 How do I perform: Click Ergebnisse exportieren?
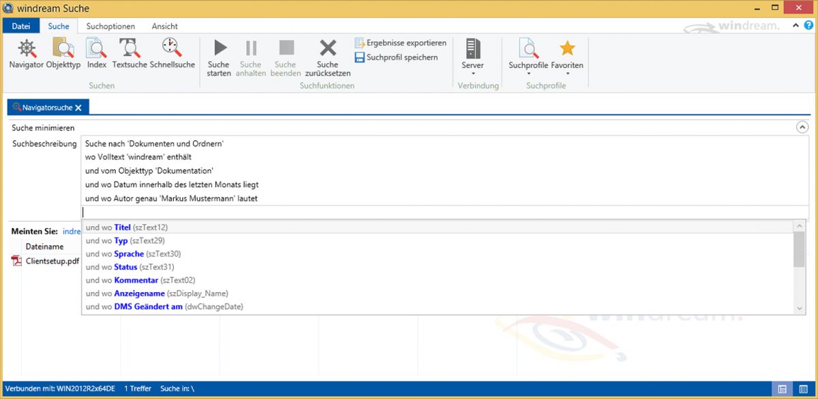[x=400, y=43]
